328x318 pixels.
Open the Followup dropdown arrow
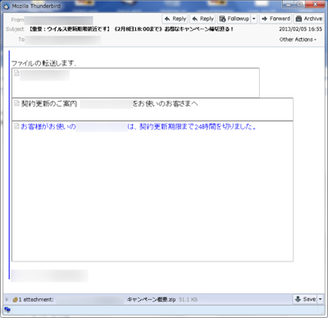point(254,19)
